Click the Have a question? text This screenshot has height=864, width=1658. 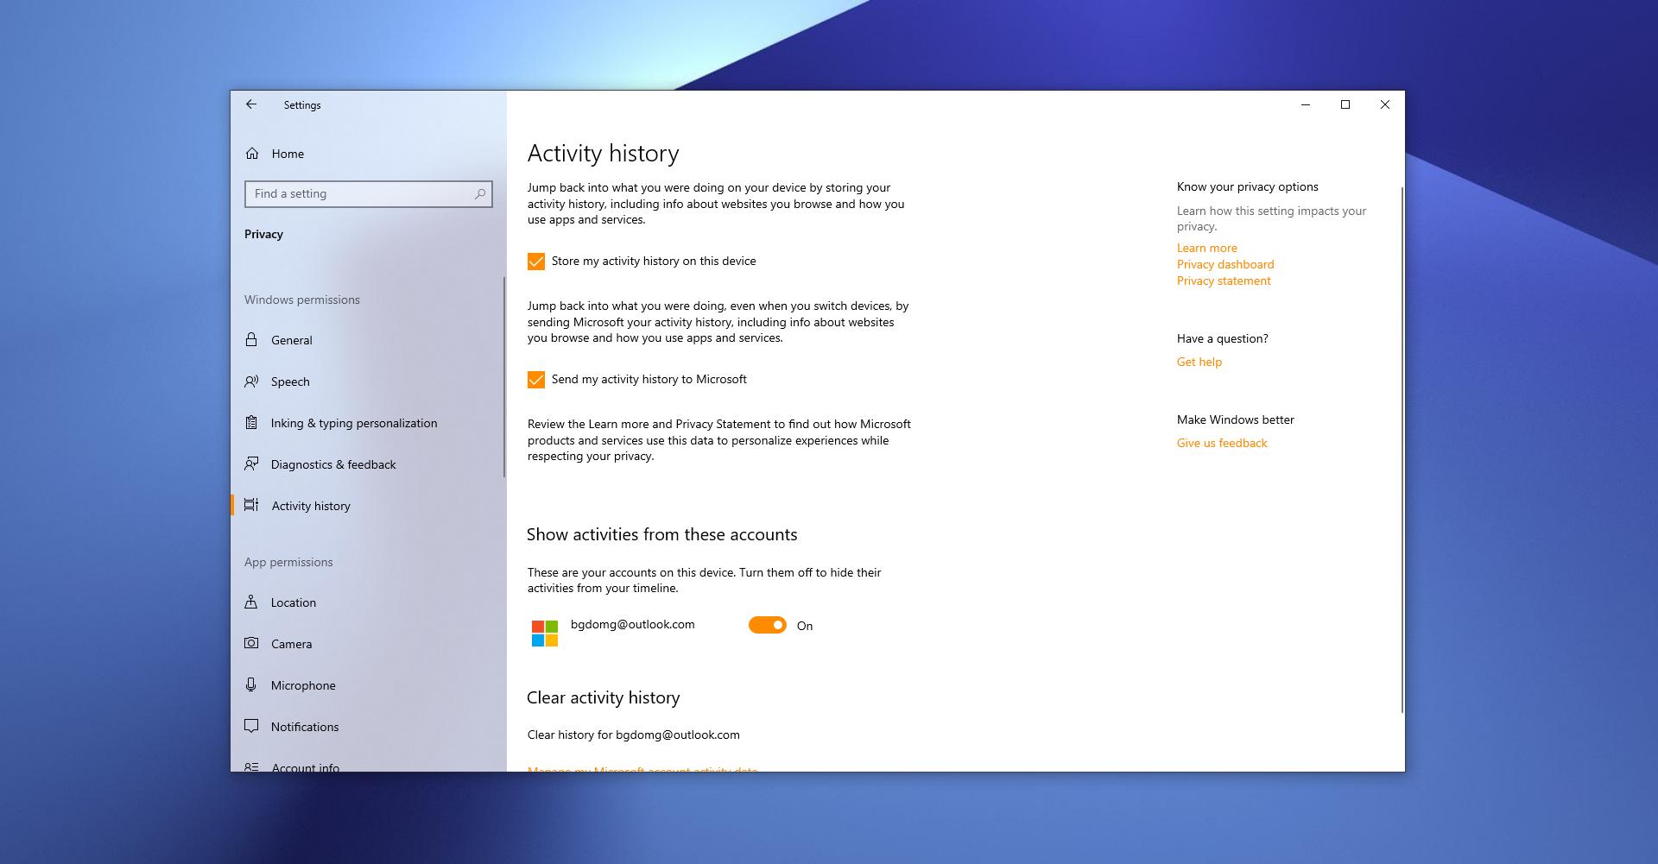pyautogui.click(x=1223, y=338)
